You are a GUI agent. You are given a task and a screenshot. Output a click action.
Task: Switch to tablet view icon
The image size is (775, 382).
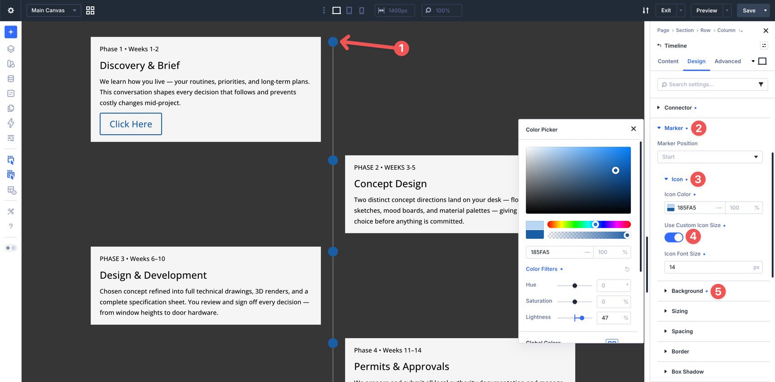point(349,10)
